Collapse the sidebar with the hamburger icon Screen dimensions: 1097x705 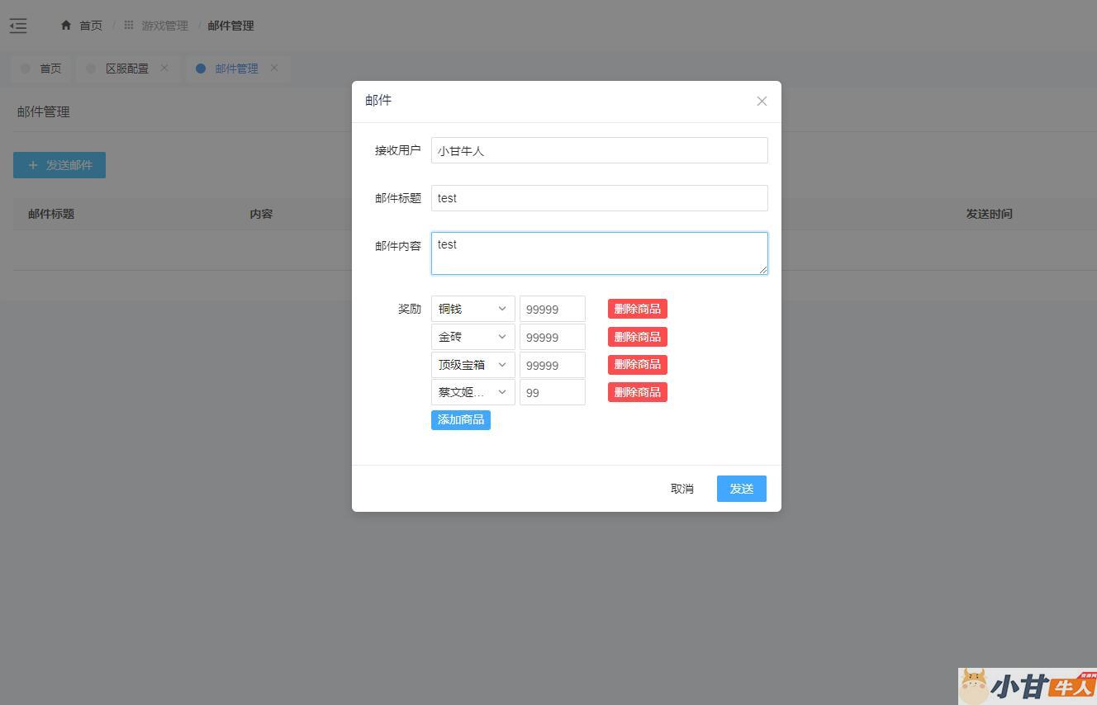(18, 26)
